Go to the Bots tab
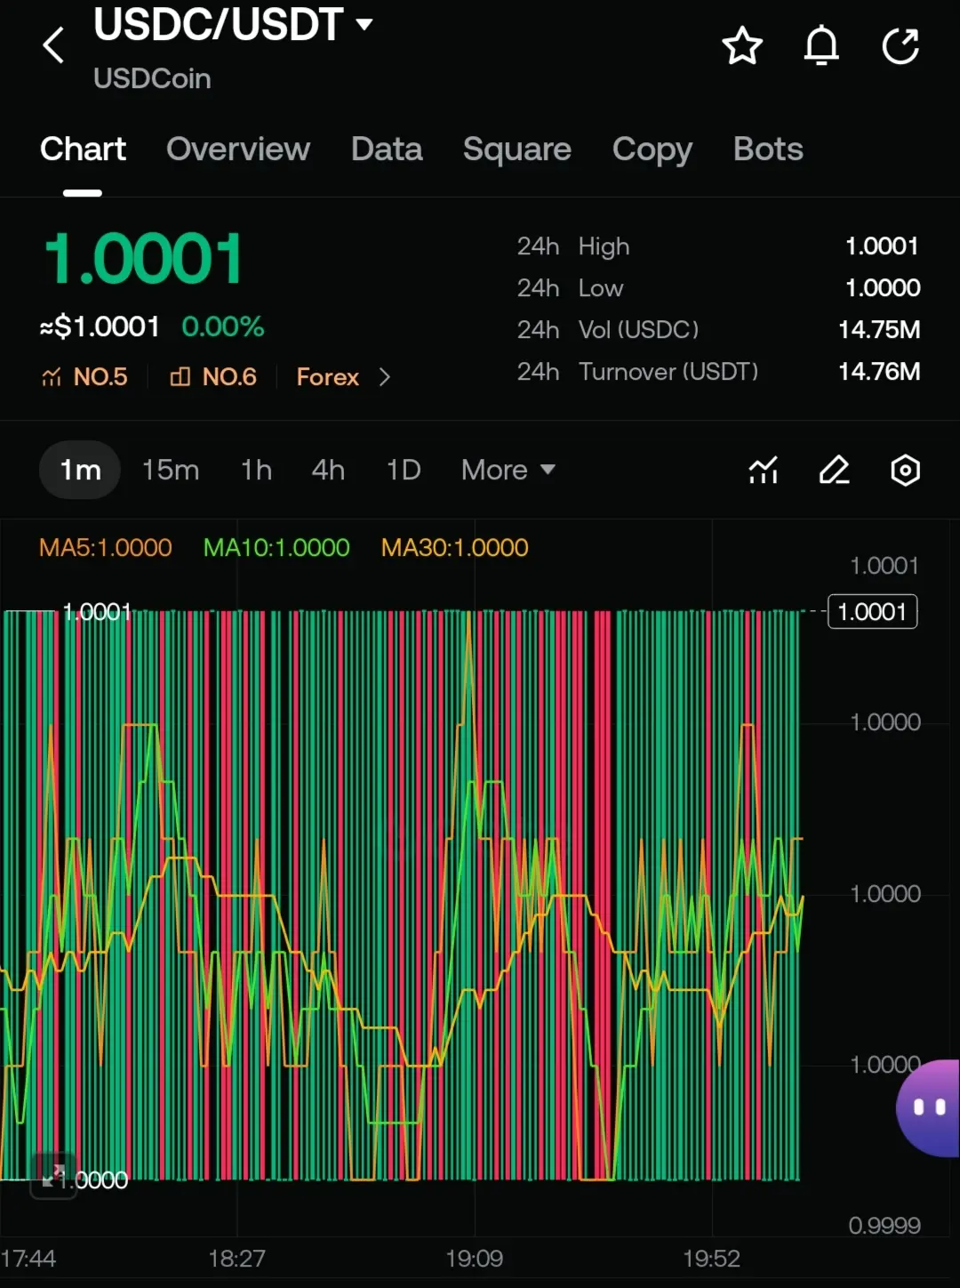The width and height of the screenshot is (960, 1288). pyautogui.click(x=768, y=149)
